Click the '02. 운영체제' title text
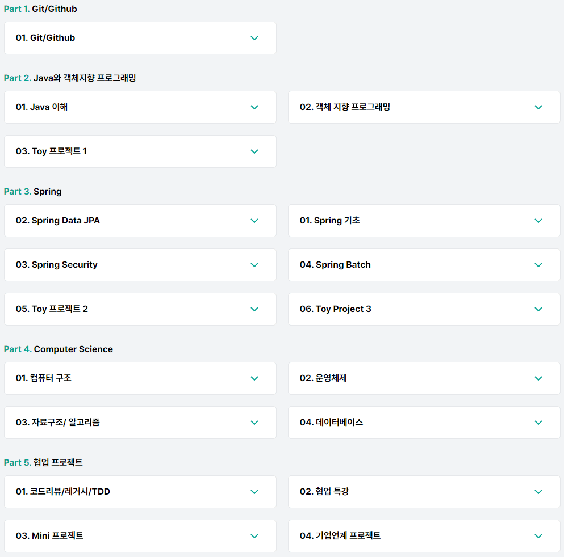Screen dimensions: 564x557 [x=323, y=378]
